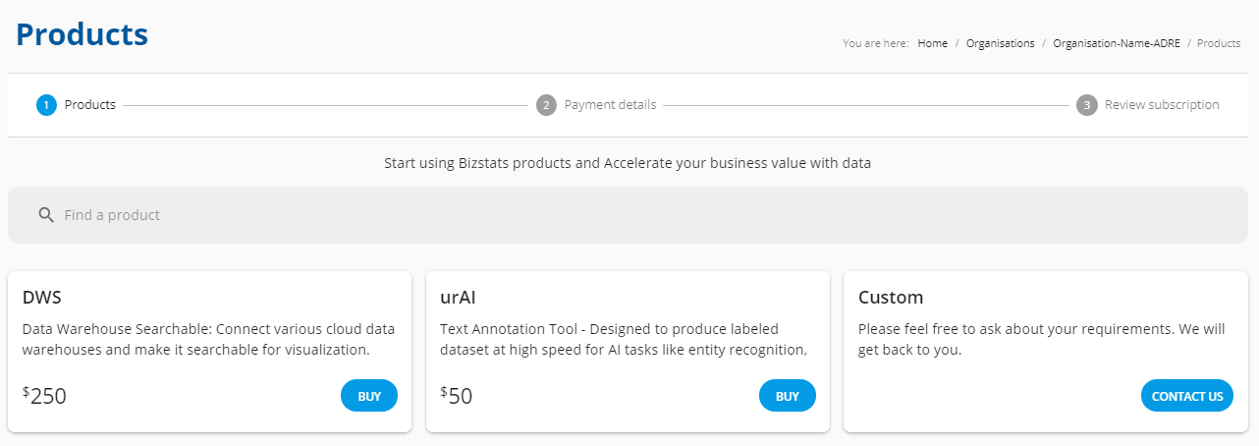
Task: Focus the Find a product search field
Action: pyautogui.click(x=628, y=215)
